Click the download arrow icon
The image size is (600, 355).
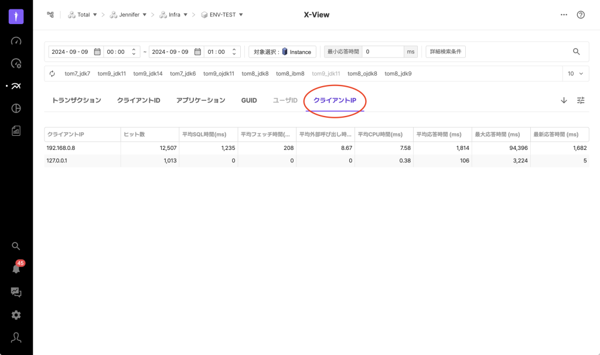point(564,100)
